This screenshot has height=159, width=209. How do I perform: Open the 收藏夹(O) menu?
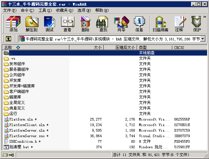[63, 10]
